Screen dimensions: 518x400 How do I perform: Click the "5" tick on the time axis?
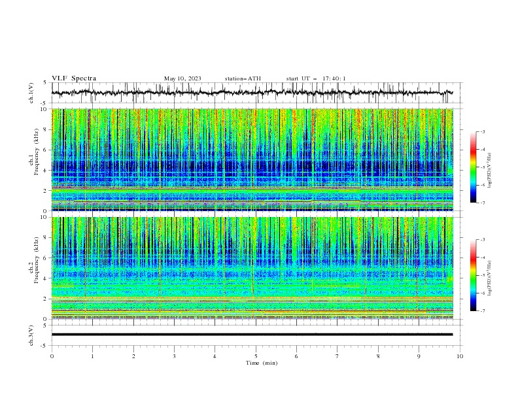tap(256, 356)
